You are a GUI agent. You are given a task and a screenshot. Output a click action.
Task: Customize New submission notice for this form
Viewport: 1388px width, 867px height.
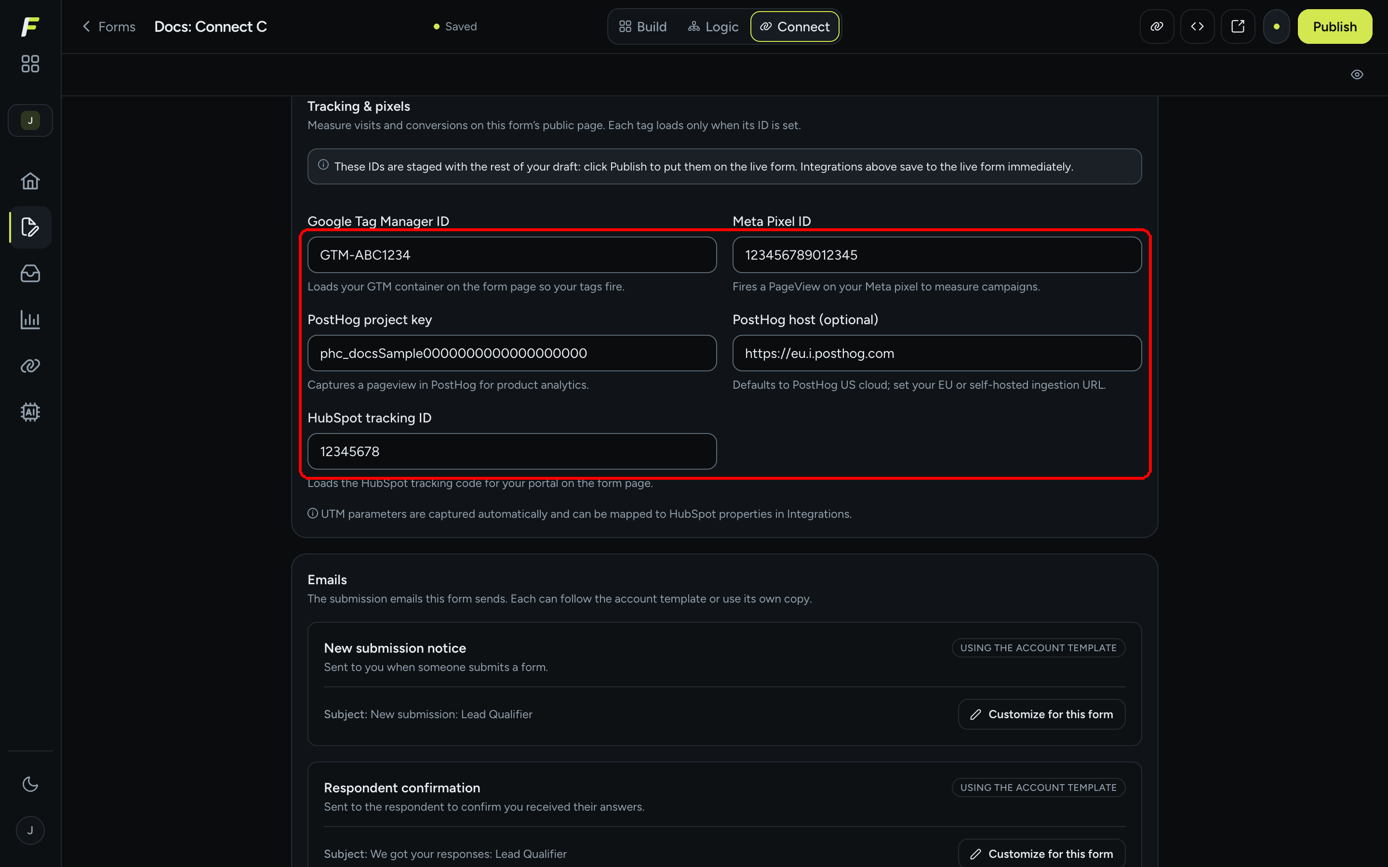[1041, 714]
